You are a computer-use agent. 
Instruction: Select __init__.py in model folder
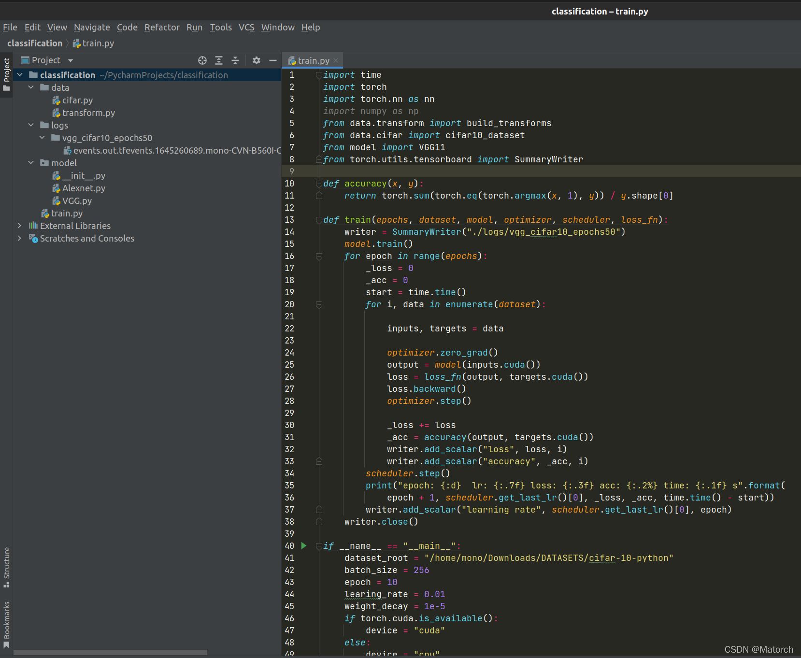(84, 175)
